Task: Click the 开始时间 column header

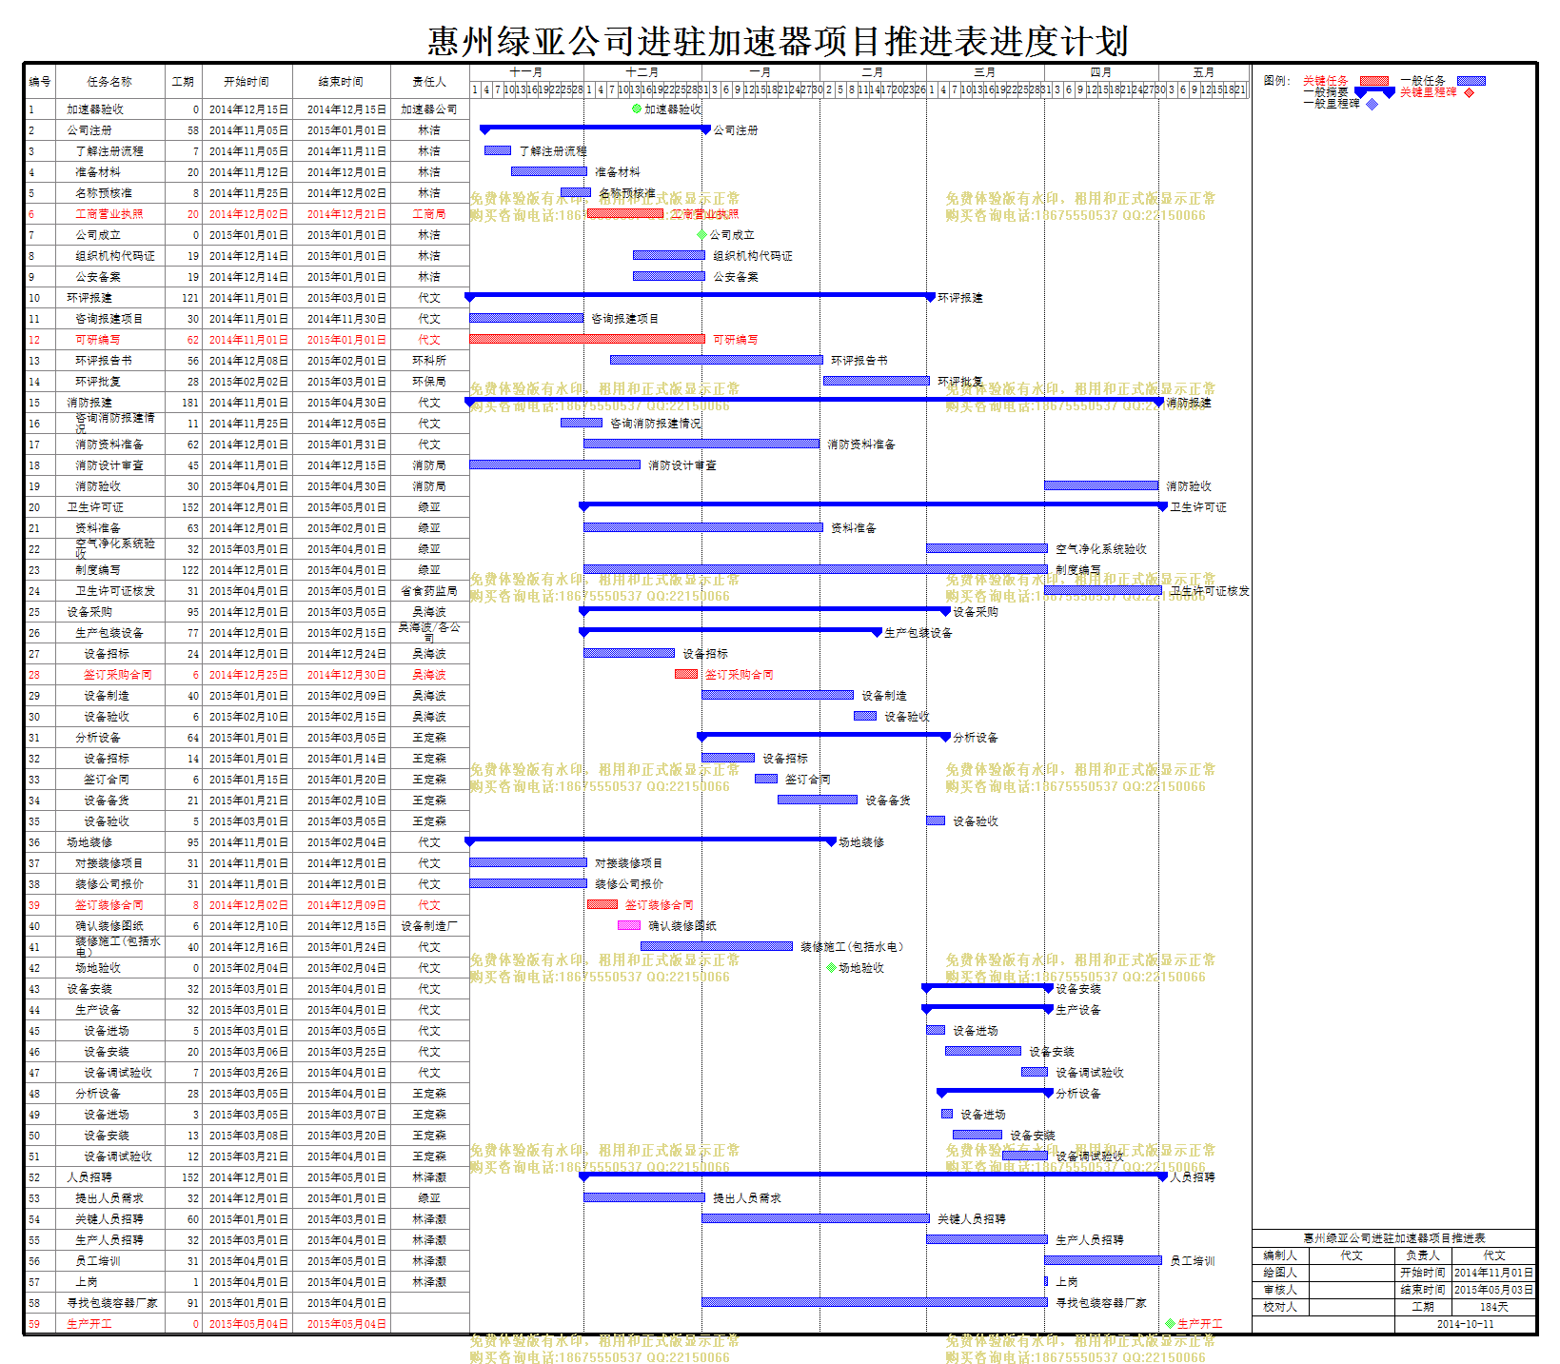Action: [247, 82]
